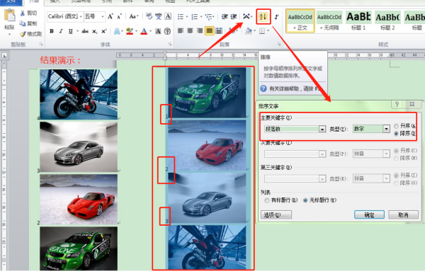Click the Sort A-Z ribbon icon

point(263,17)
